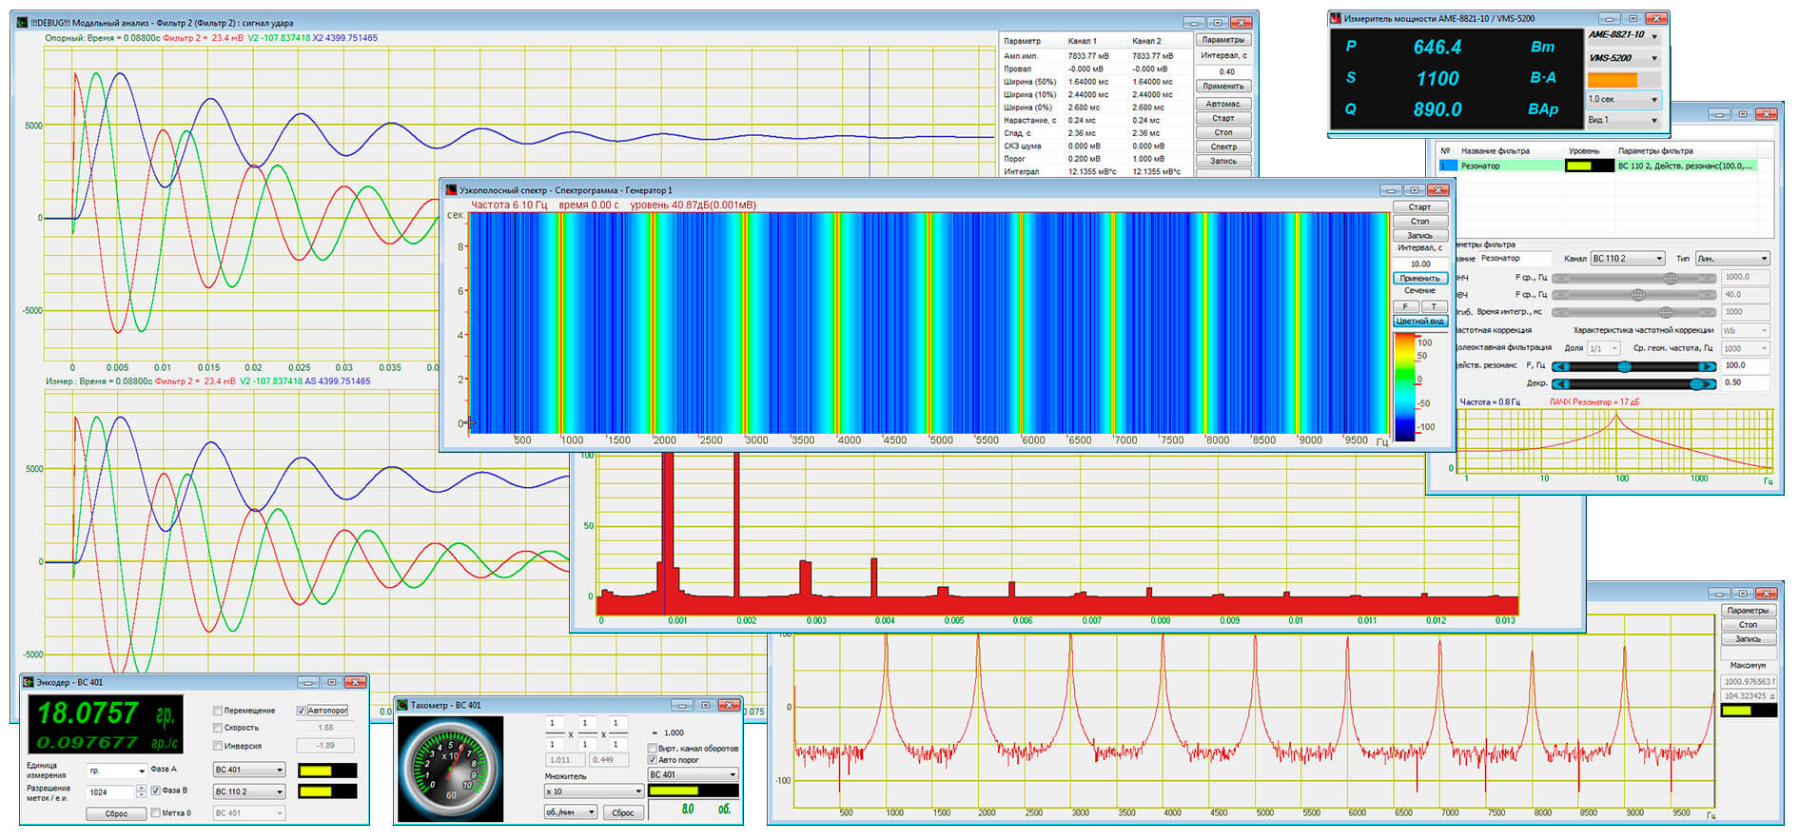Click the Декр. slider thumb
Image resolution: width=1799 pixels, height=840 pixels.
pos(1696,384)
